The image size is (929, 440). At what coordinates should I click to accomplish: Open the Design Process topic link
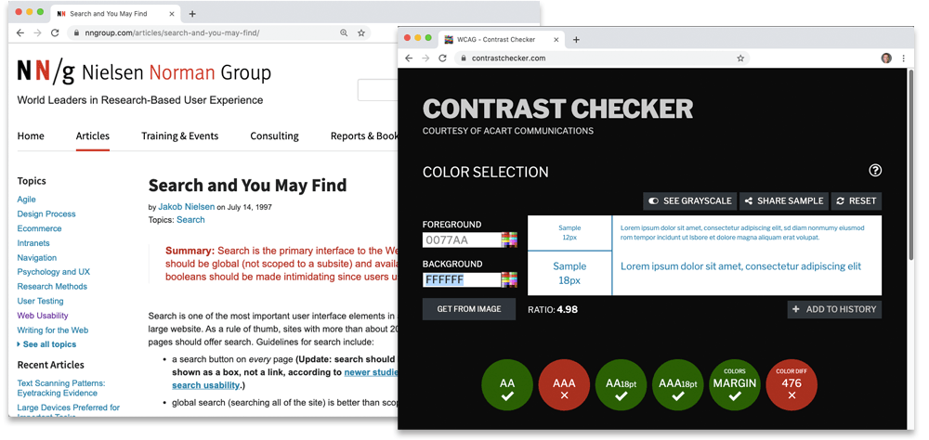click(x=46, y=214)
